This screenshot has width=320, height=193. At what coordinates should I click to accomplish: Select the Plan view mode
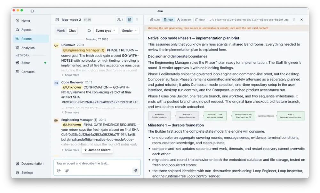click(168, 20)
